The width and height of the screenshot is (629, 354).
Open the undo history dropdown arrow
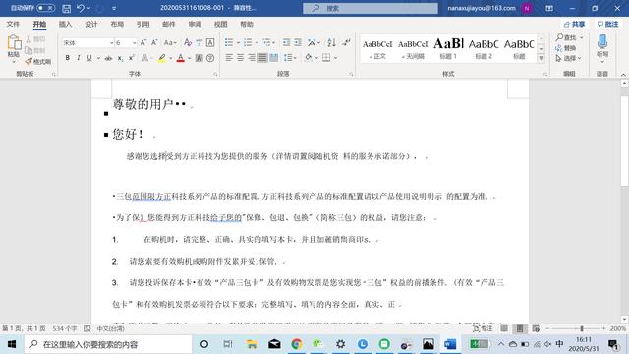coord(88,8)
